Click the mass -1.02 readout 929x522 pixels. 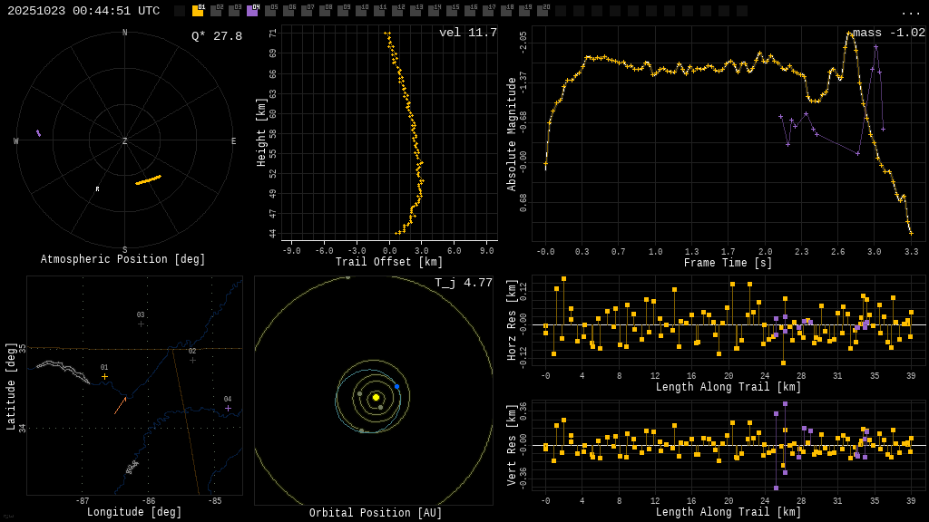(x=888, y=34)
